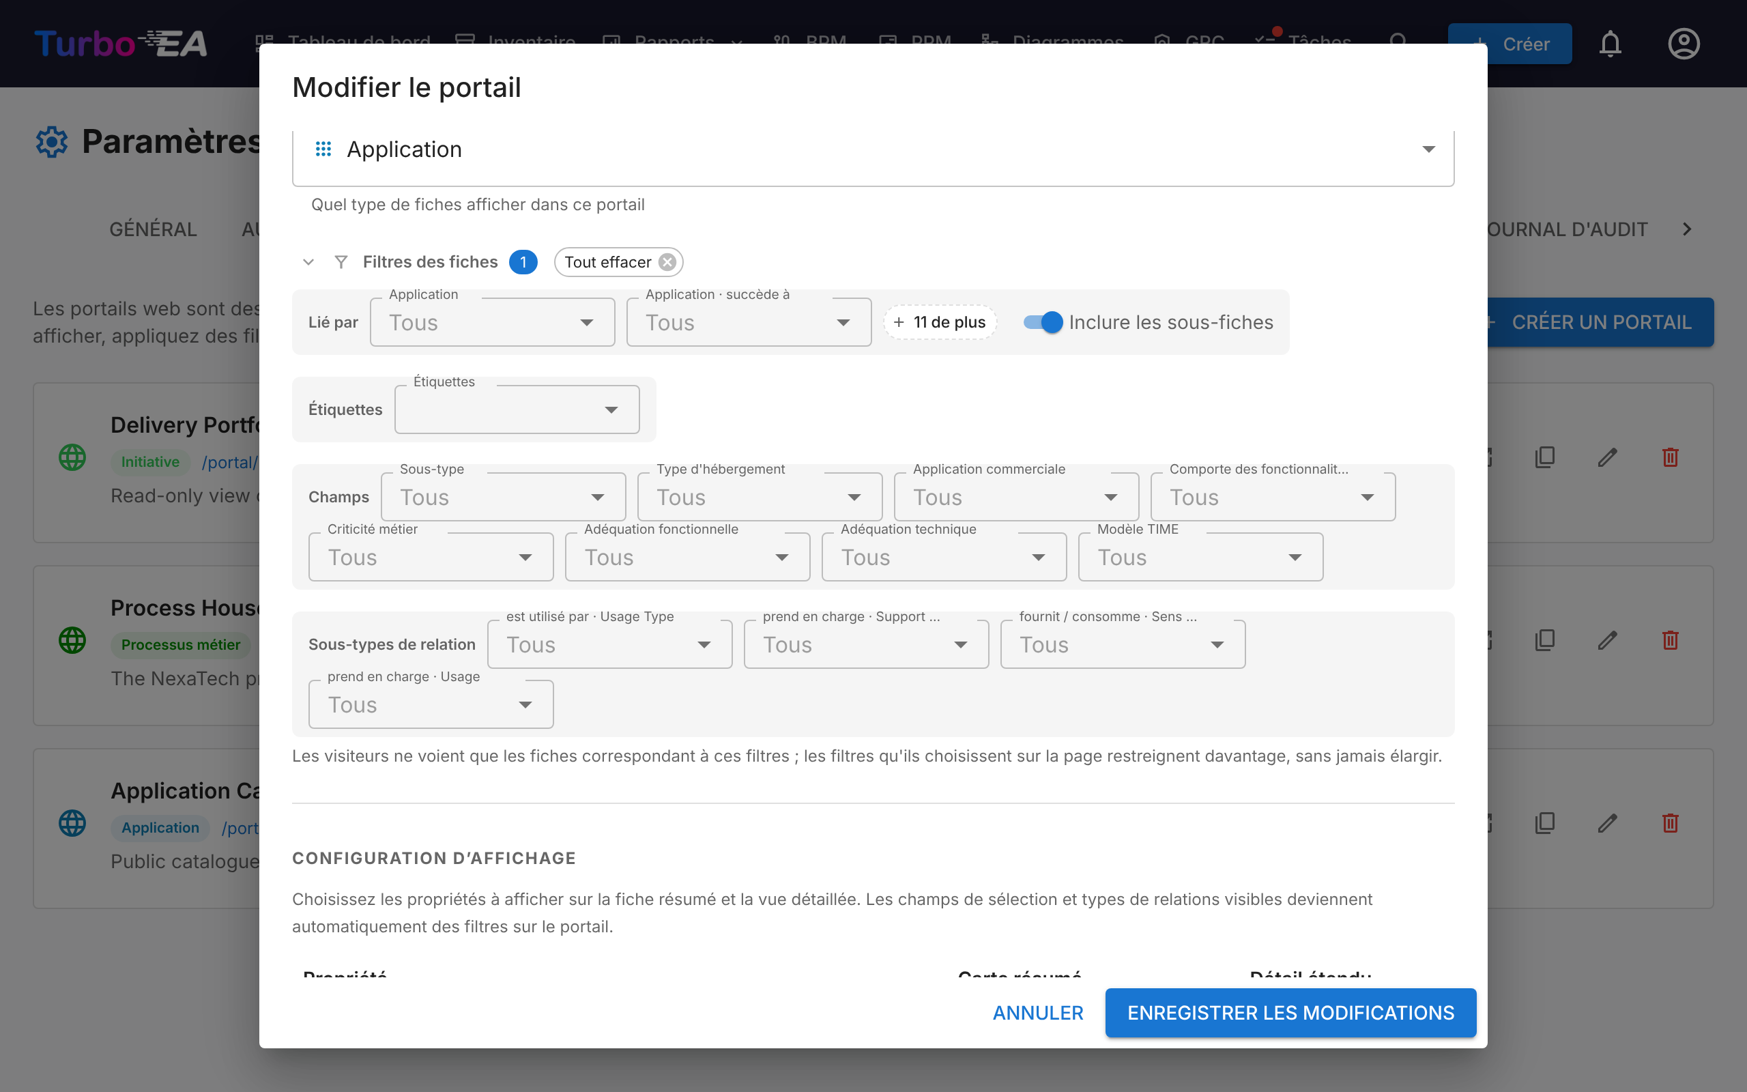Screen dimensions: 1747x1092
Task: Toggle the Inclure les sous-fiches switch
Action: coord(1043,322)
